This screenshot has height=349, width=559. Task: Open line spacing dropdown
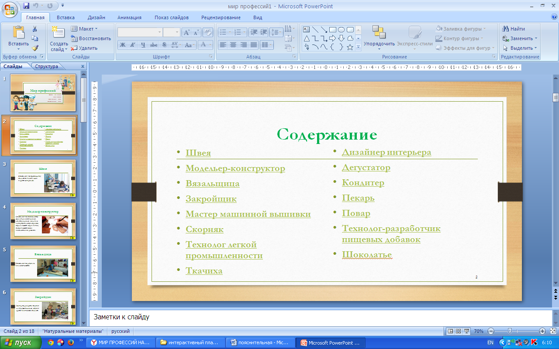pyautogui.click(x=276, y=32)
